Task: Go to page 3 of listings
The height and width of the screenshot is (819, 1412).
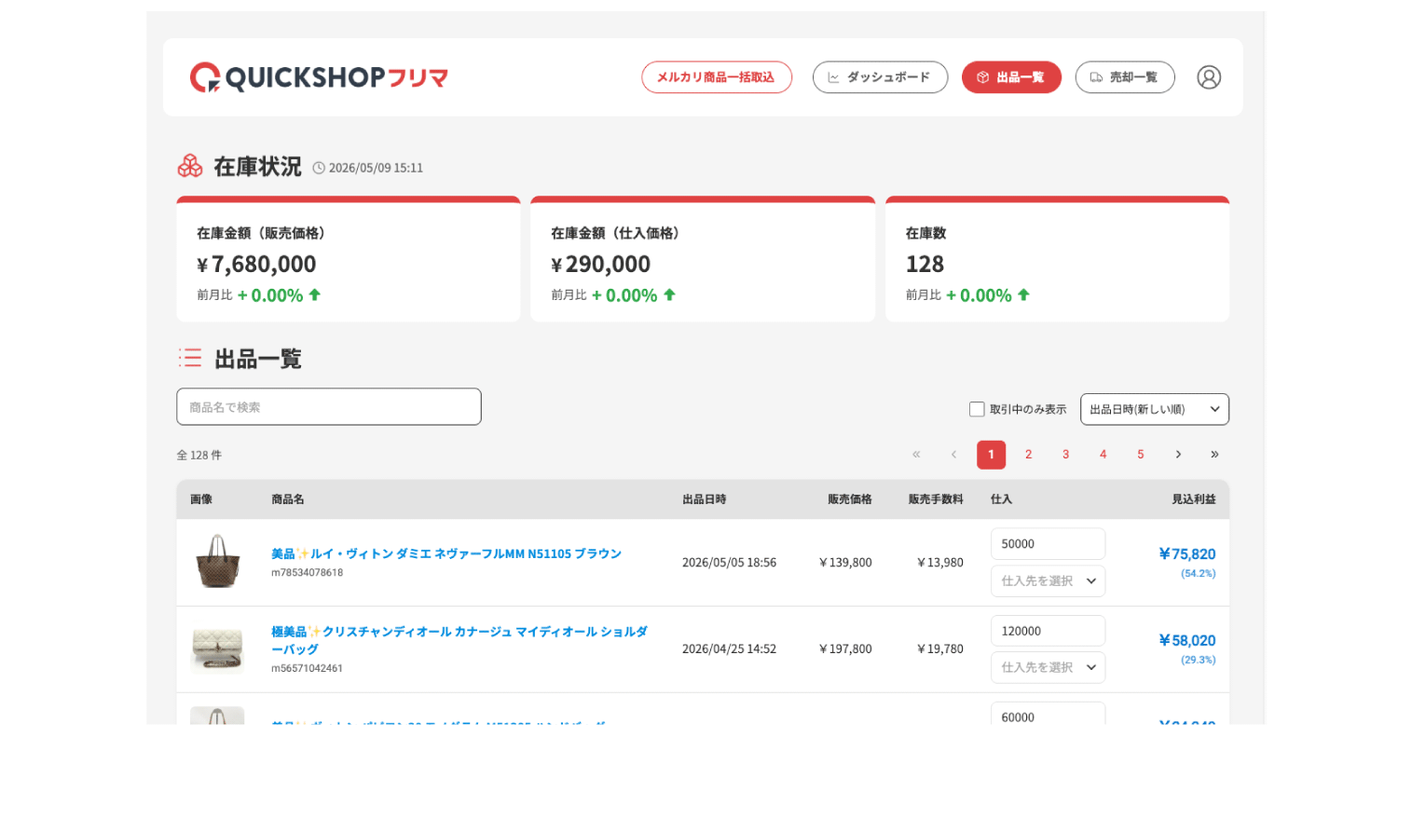Action: (1065, 455)
